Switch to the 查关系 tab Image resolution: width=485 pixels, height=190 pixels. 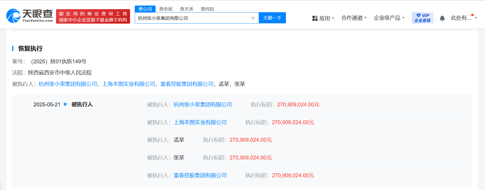(x=187, y=9)
